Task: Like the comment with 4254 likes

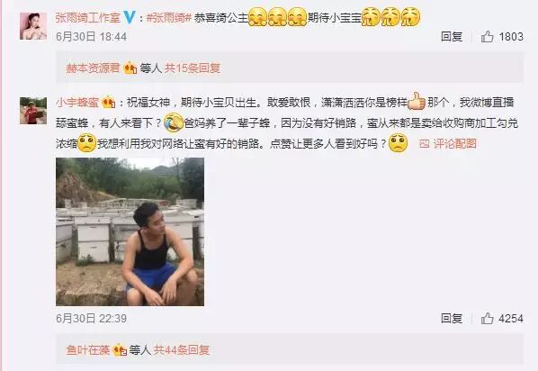Action: (x=502, y=319)
